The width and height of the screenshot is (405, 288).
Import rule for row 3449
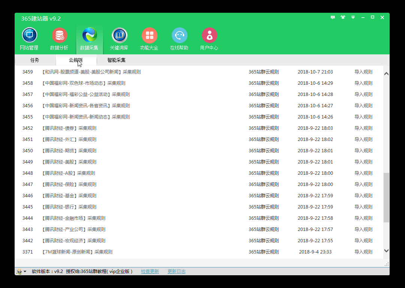363,162
